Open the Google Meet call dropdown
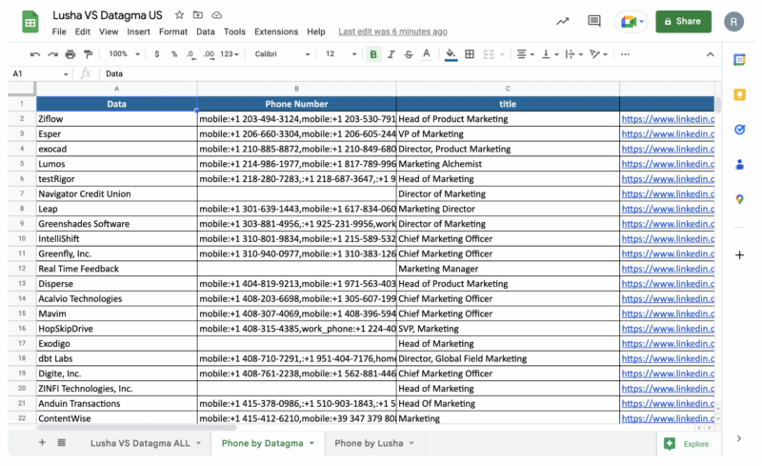 [x=632, y=22]
